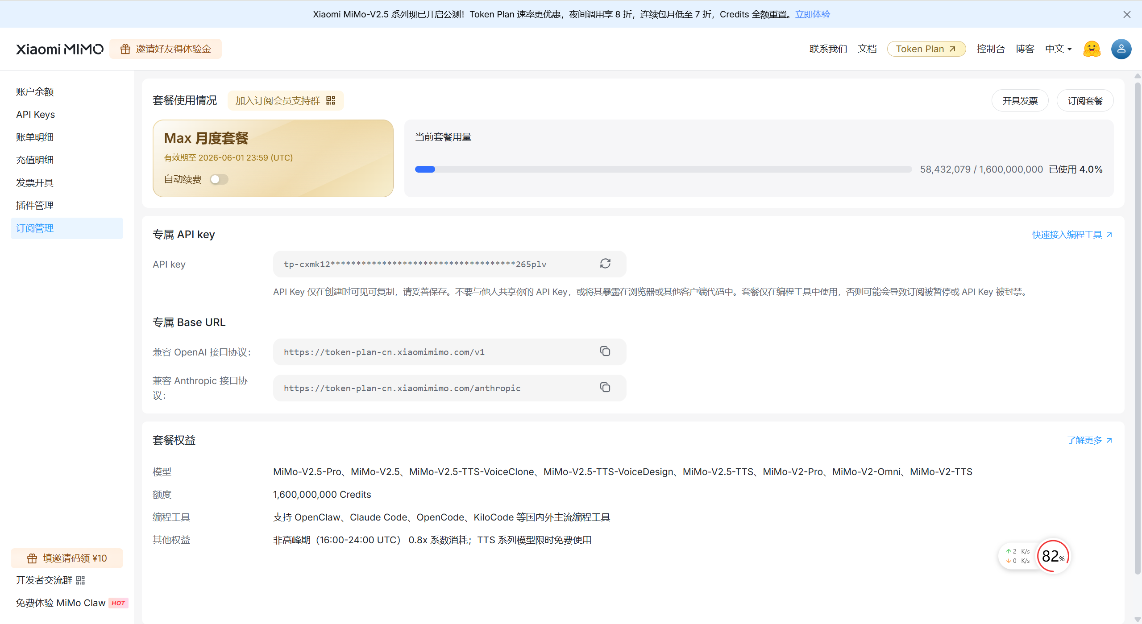Click the 已使用 4.0% text
The height and width of the screenshot is (624, 1142).
click(x=1076, y=169)
